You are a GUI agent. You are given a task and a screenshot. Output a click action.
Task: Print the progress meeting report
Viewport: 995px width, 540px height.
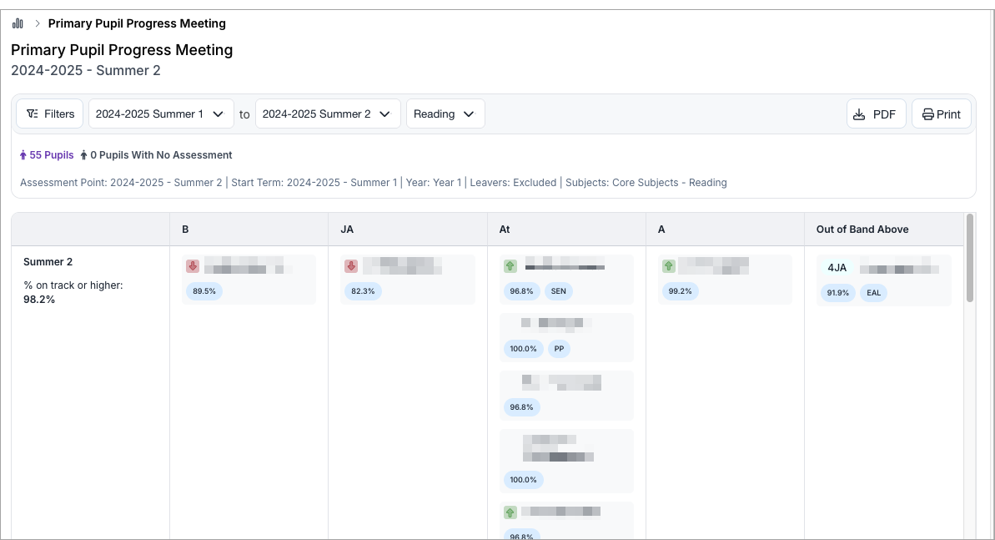(x=941, y=114)
